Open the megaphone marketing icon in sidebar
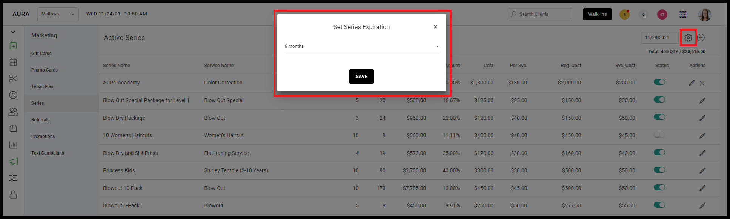730x219 pixels. coord(13,161)
